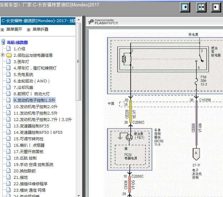Open 14.变速器控制6F50丨6F55 diagram
The width and height of the screenshot is (223, 197).
38,132
